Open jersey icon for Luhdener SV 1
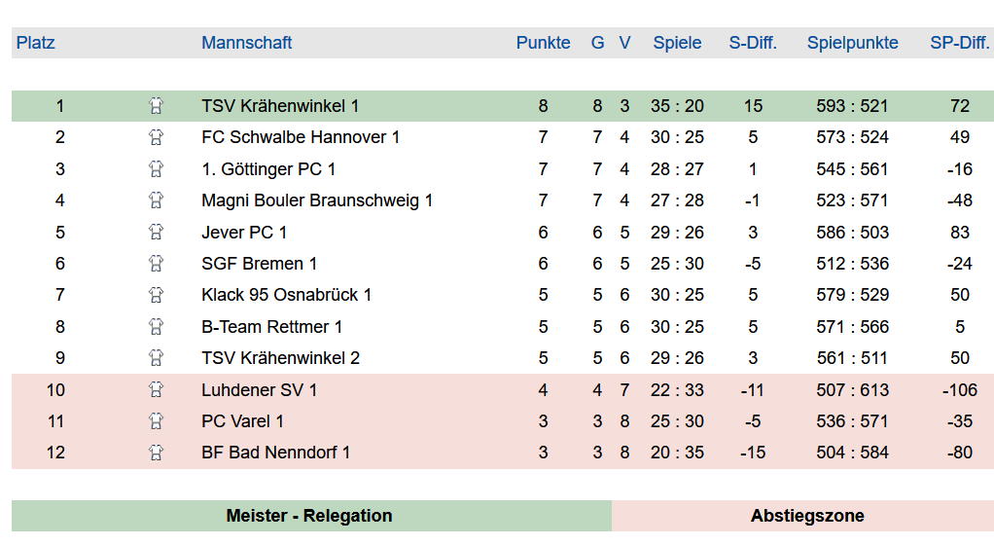 (x=156, y=389)
